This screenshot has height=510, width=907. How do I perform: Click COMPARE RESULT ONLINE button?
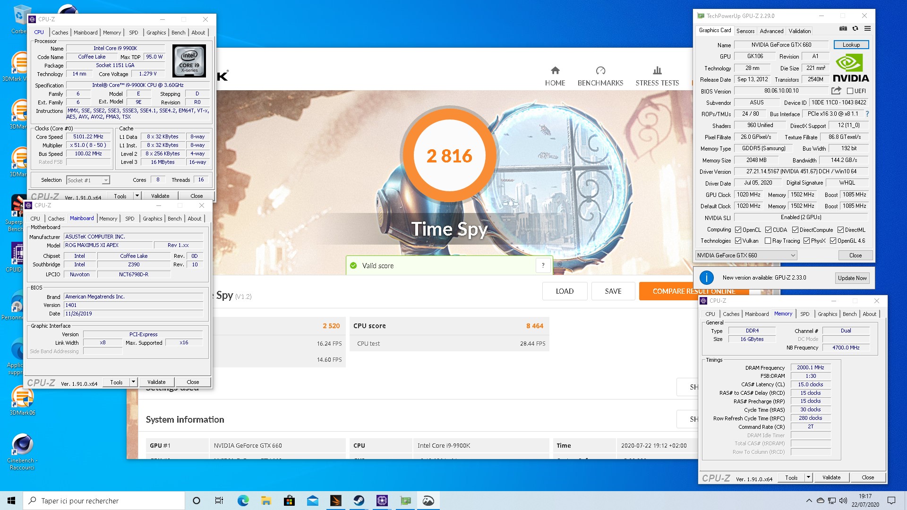693,291
